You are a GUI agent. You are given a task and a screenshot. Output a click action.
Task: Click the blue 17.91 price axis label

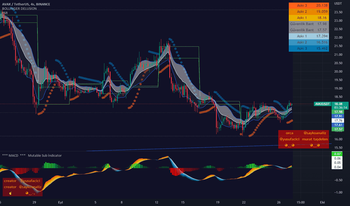click(337, 116)
